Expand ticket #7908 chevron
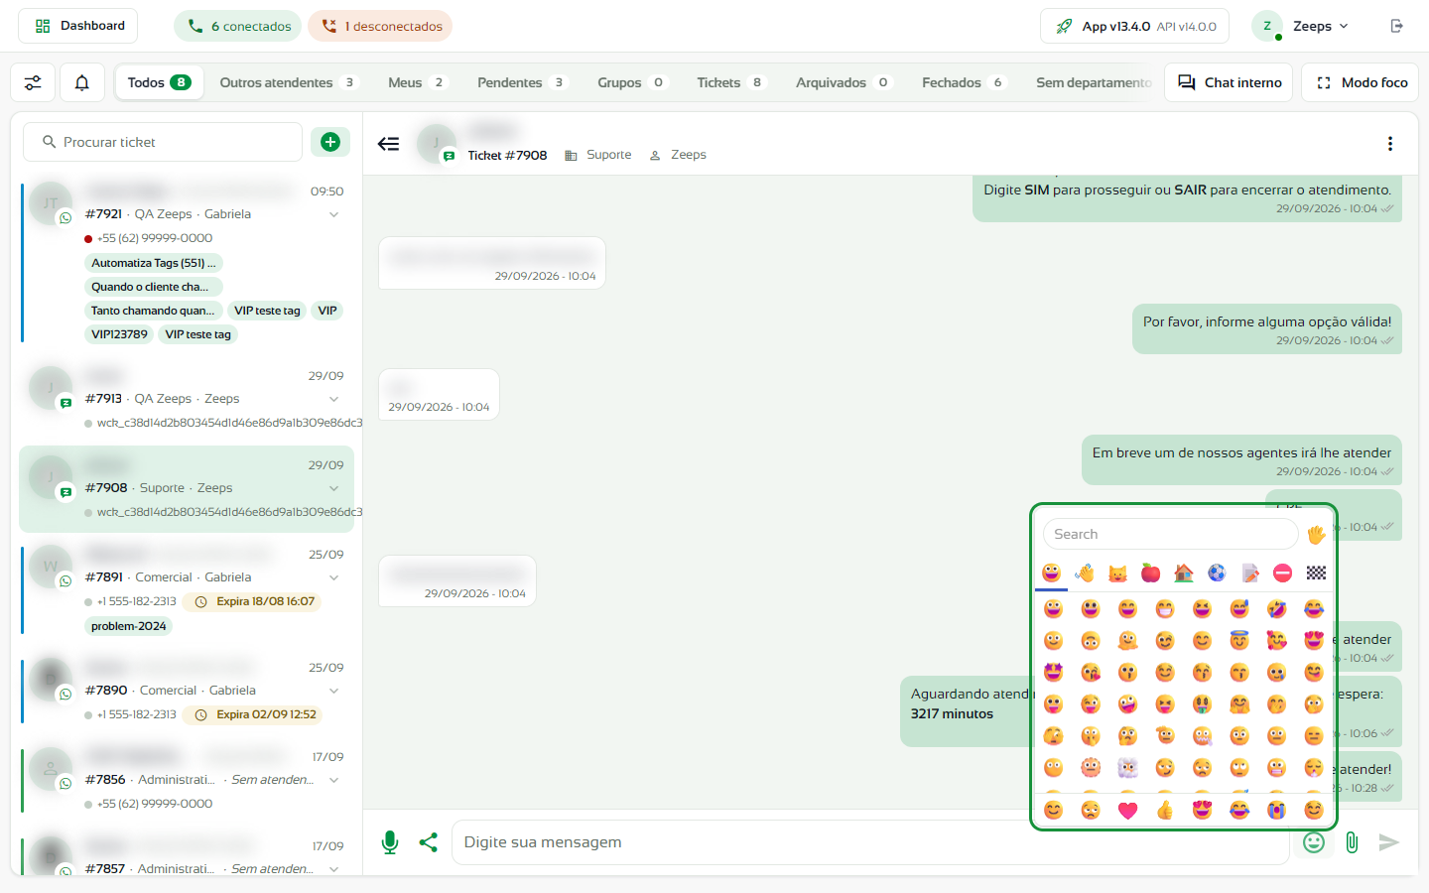The image size is (1429, 893). pos(333,488)
